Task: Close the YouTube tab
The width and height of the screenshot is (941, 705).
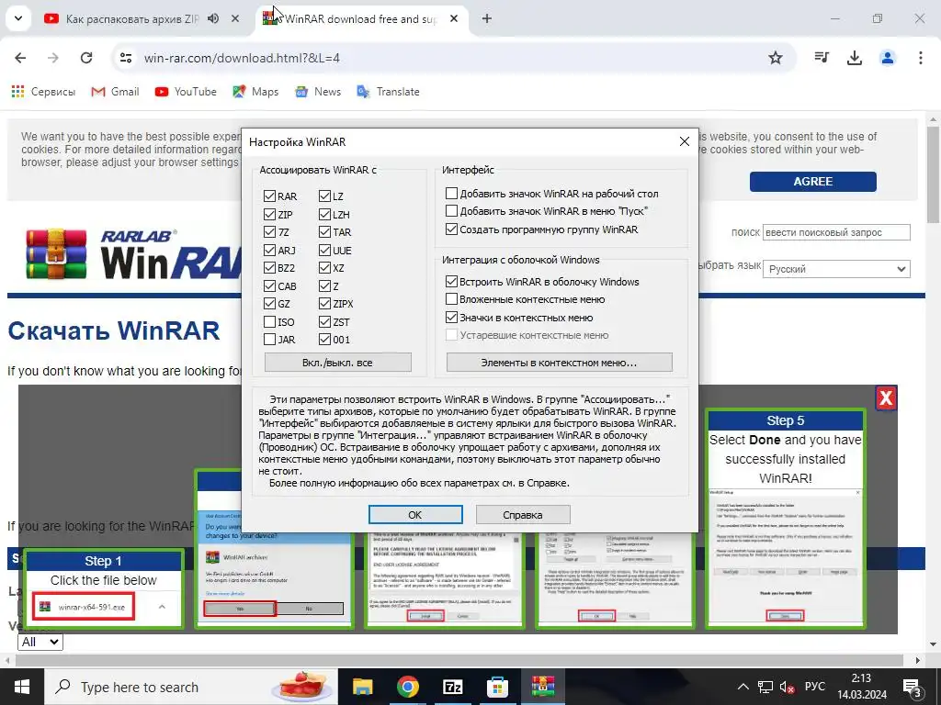Action: tap(235, 18)
